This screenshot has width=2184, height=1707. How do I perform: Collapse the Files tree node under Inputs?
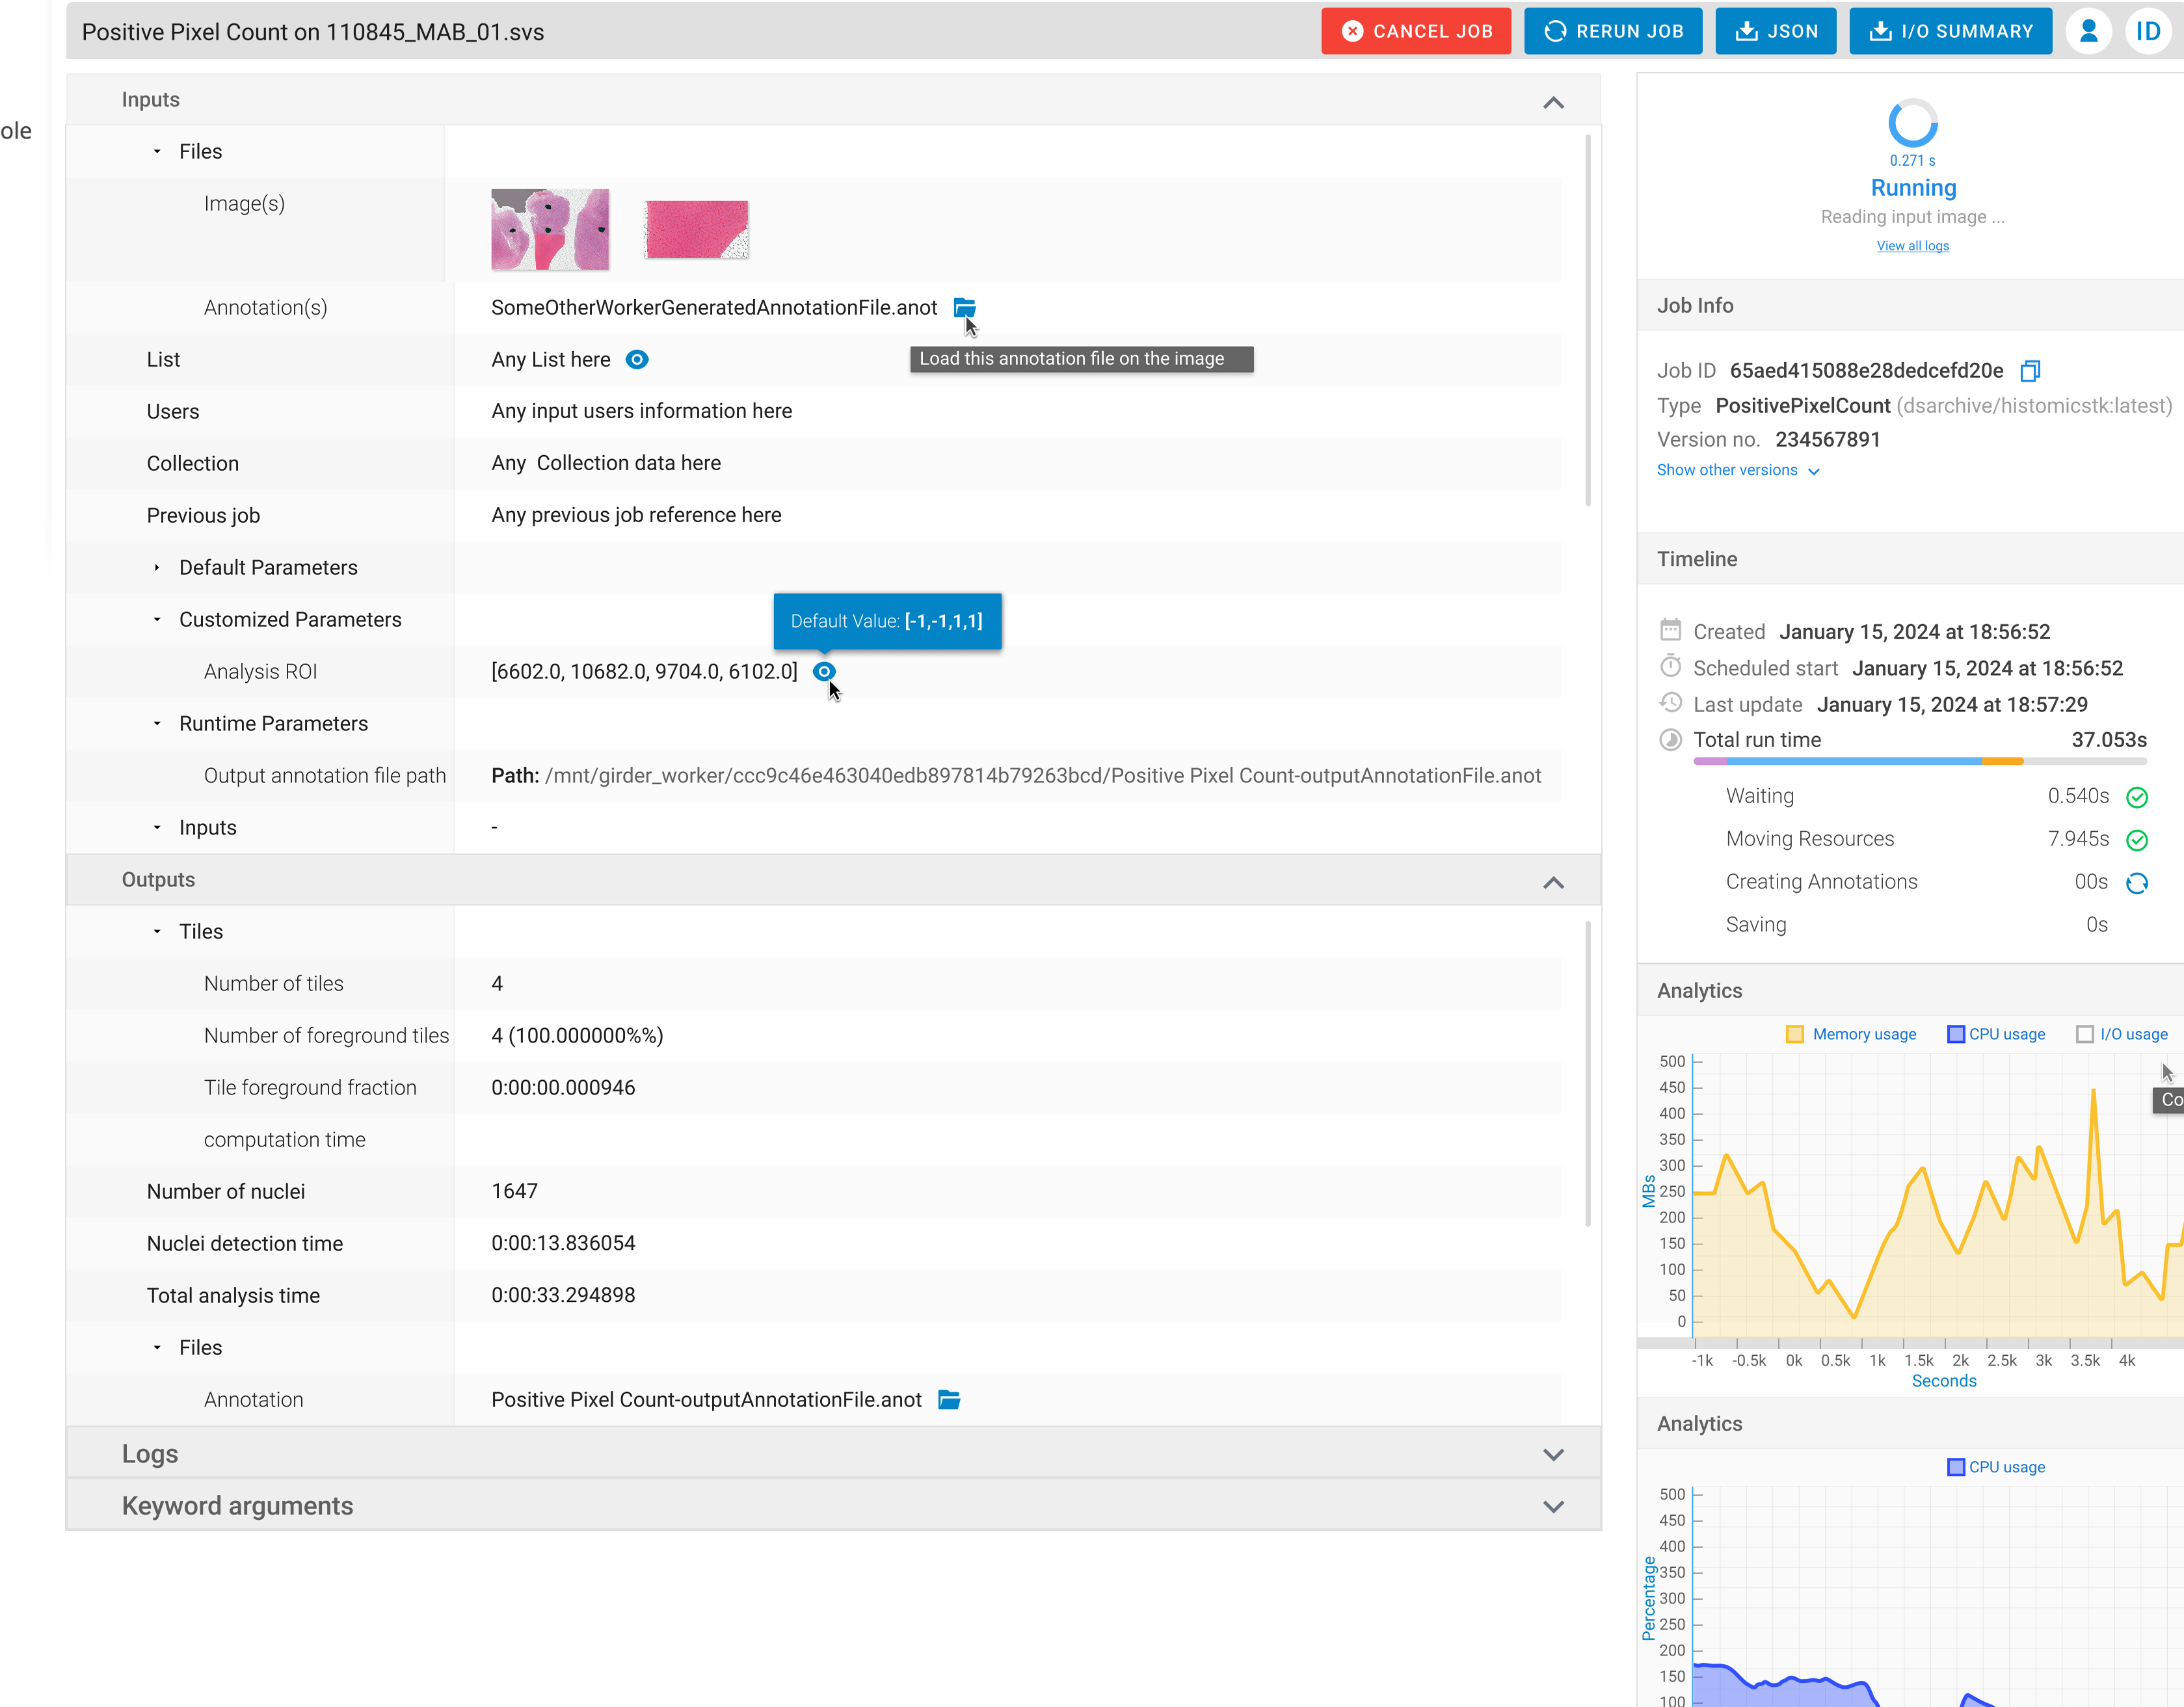tap(157, 151)
